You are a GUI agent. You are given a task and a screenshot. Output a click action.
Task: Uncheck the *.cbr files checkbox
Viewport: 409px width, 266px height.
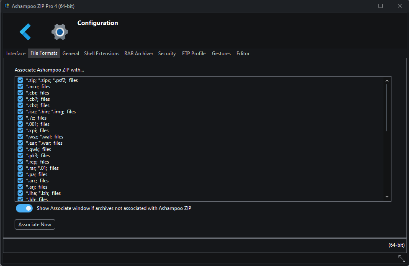(21, 93)
